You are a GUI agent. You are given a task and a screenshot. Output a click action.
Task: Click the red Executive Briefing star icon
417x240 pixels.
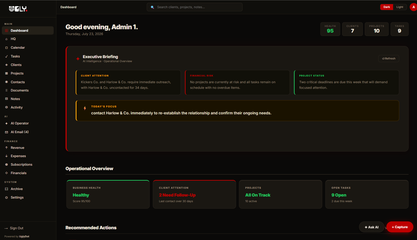click(78, 59)
